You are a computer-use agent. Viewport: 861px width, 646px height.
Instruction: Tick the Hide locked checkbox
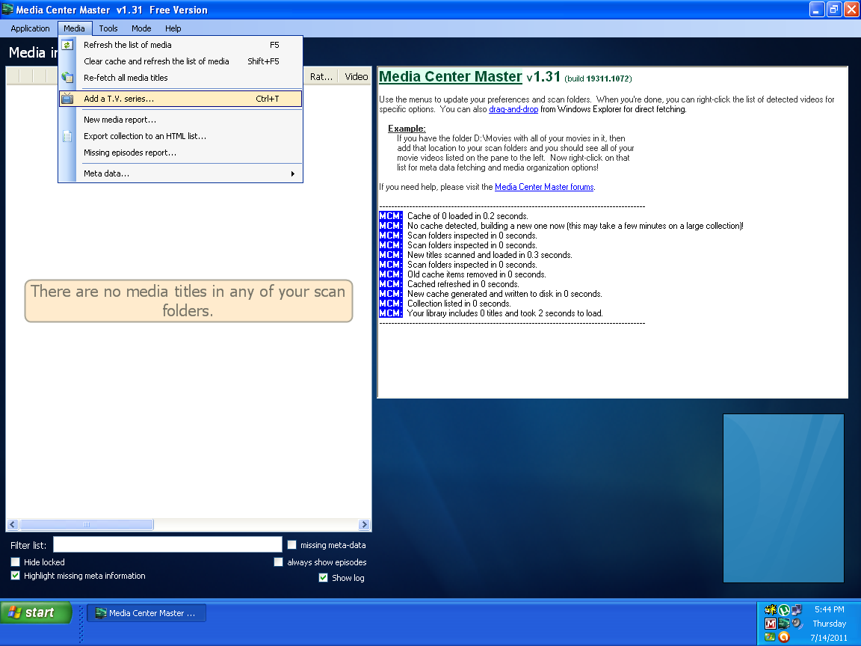16,562
